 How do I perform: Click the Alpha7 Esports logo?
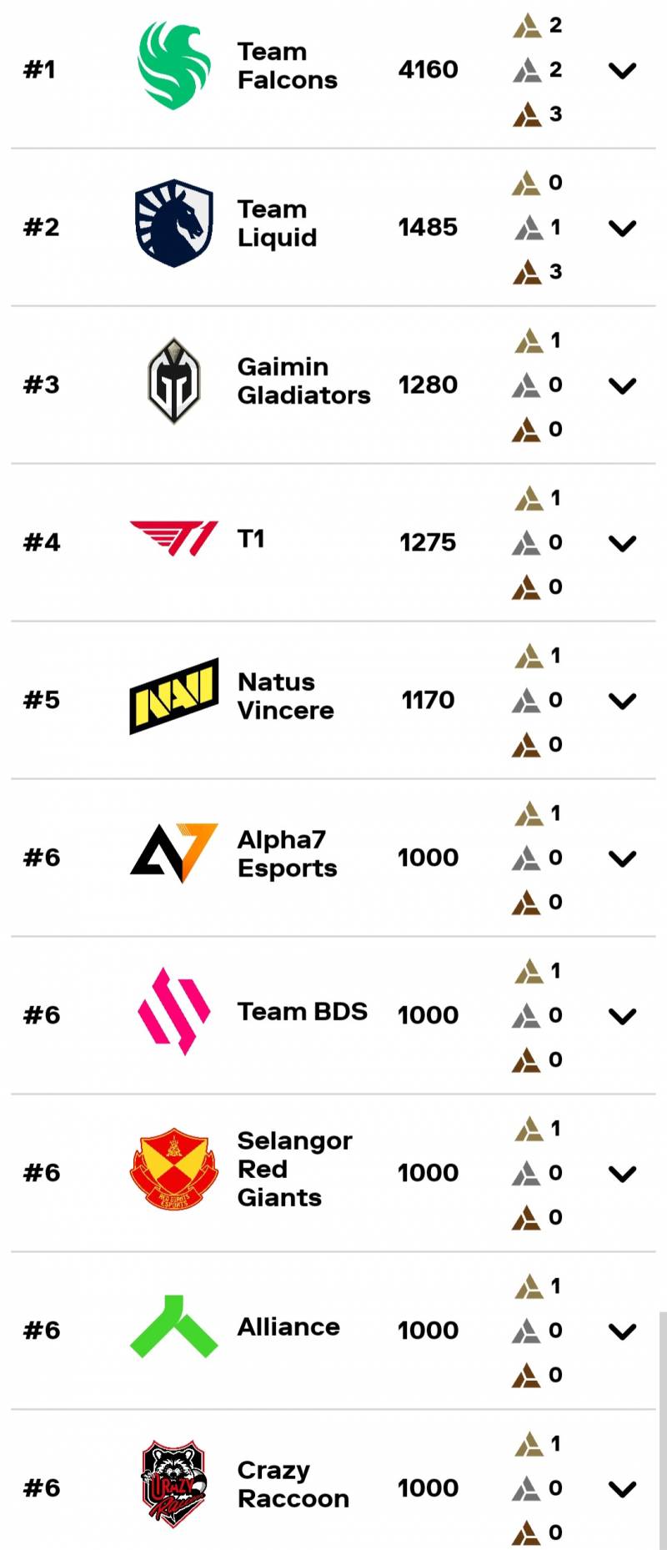point(173,853)
